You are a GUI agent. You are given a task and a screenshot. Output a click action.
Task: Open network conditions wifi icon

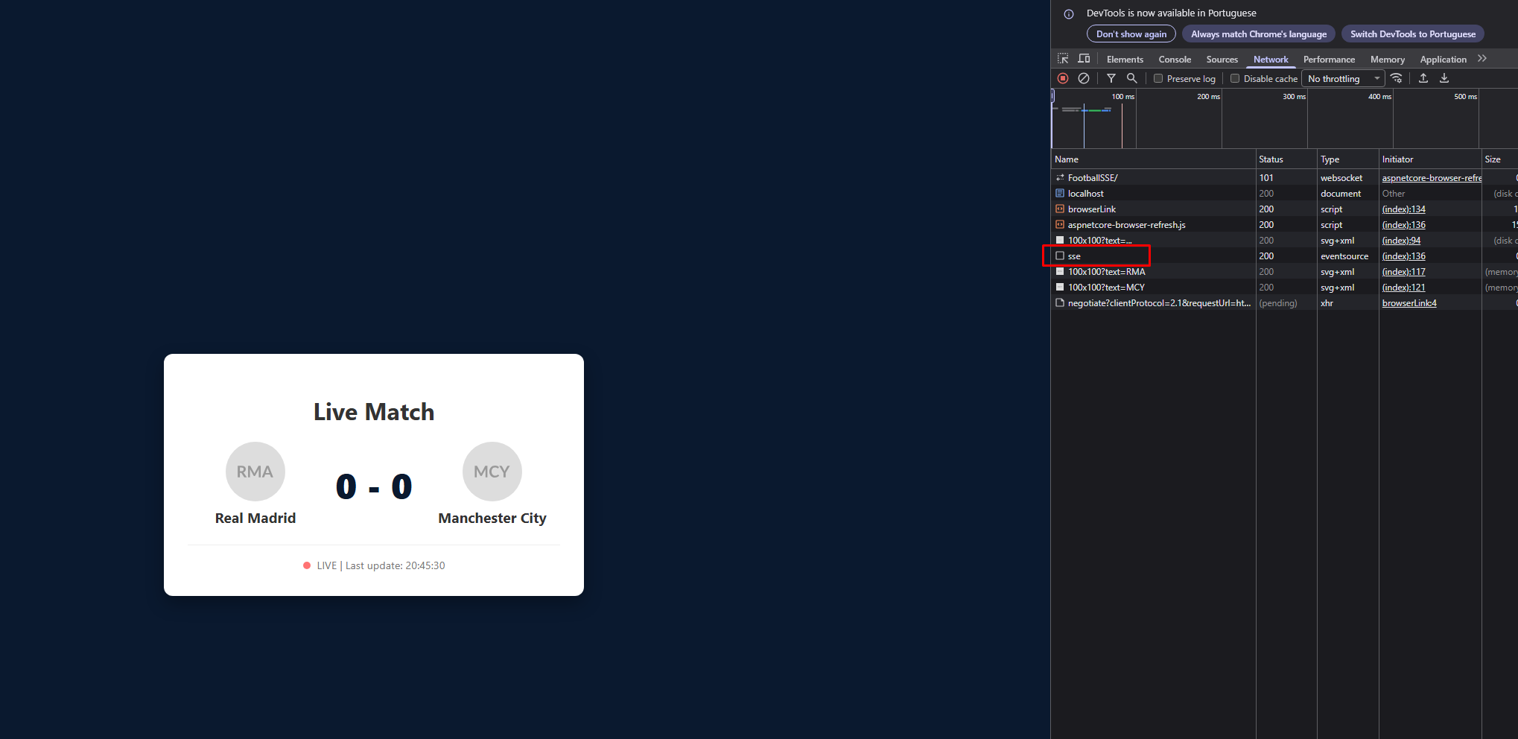1397,78
